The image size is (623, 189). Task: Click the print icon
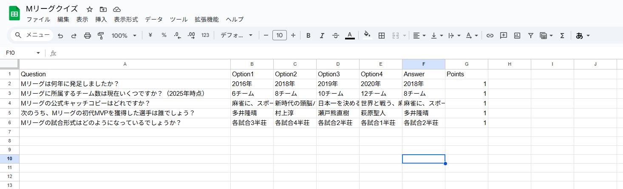coord(88,36)
